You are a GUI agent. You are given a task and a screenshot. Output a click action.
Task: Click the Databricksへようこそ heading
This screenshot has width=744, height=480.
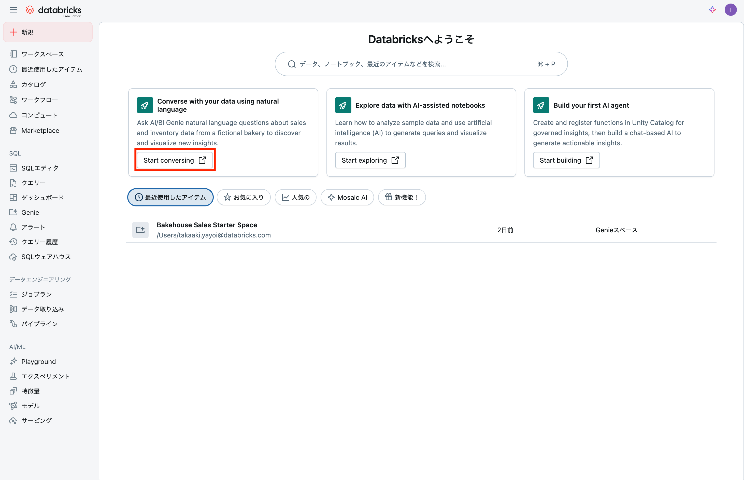tap(421, 39)
